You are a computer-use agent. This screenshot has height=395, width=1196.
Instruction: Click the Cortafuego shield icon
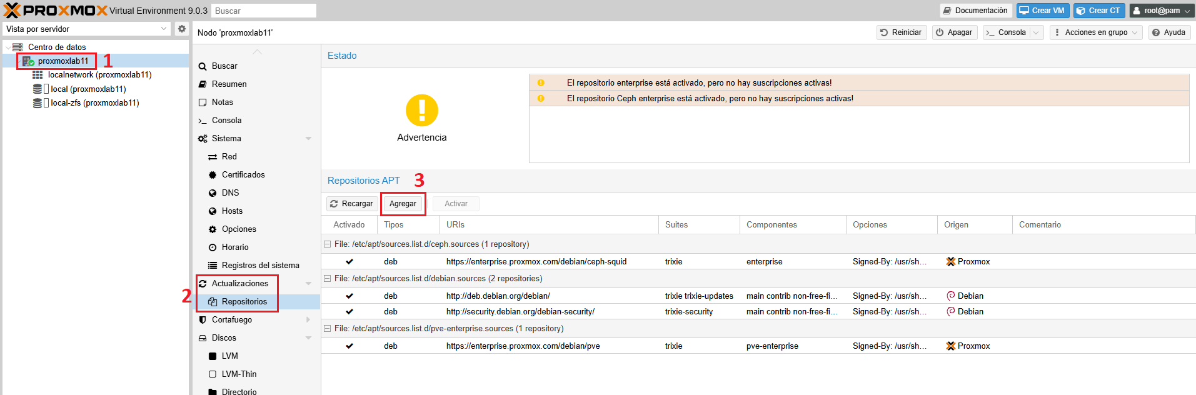pos(203,320)
